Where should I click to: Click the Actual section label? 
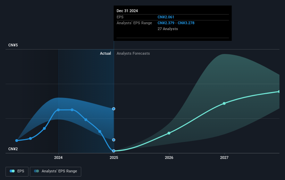point(106,53)
